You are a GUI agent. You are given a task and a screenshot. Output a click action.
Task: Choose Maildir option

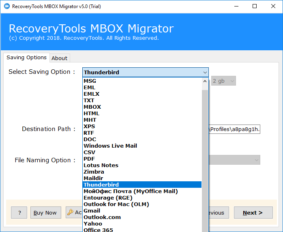pyautogui.click(x=142, y=178)
